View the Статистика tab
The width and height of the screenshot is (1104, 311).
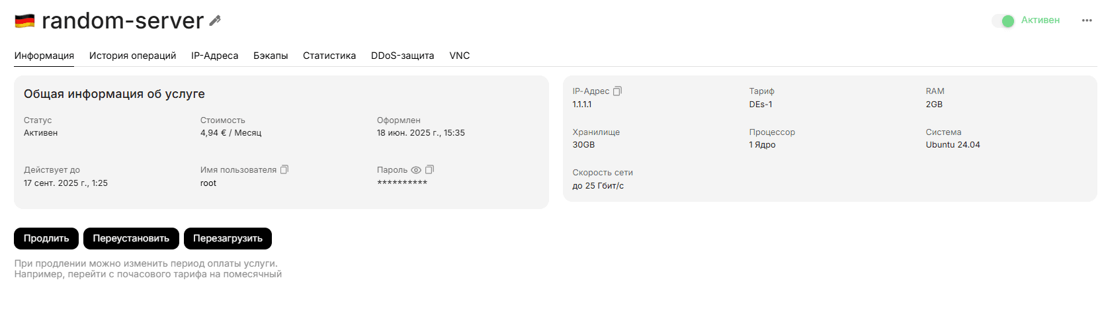click(x=329, y=56)
